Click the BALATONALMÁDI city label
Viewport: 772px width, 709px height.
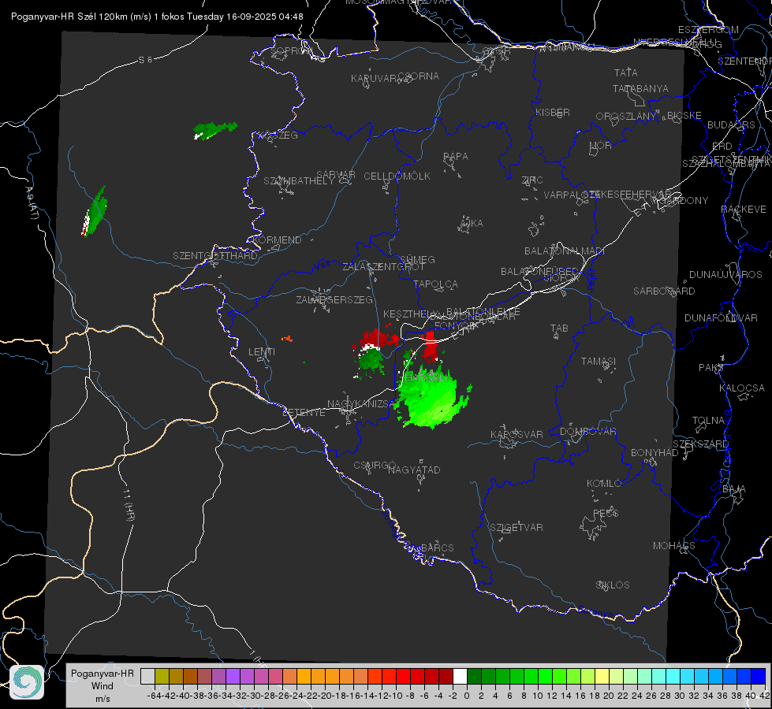pos(564,251)
